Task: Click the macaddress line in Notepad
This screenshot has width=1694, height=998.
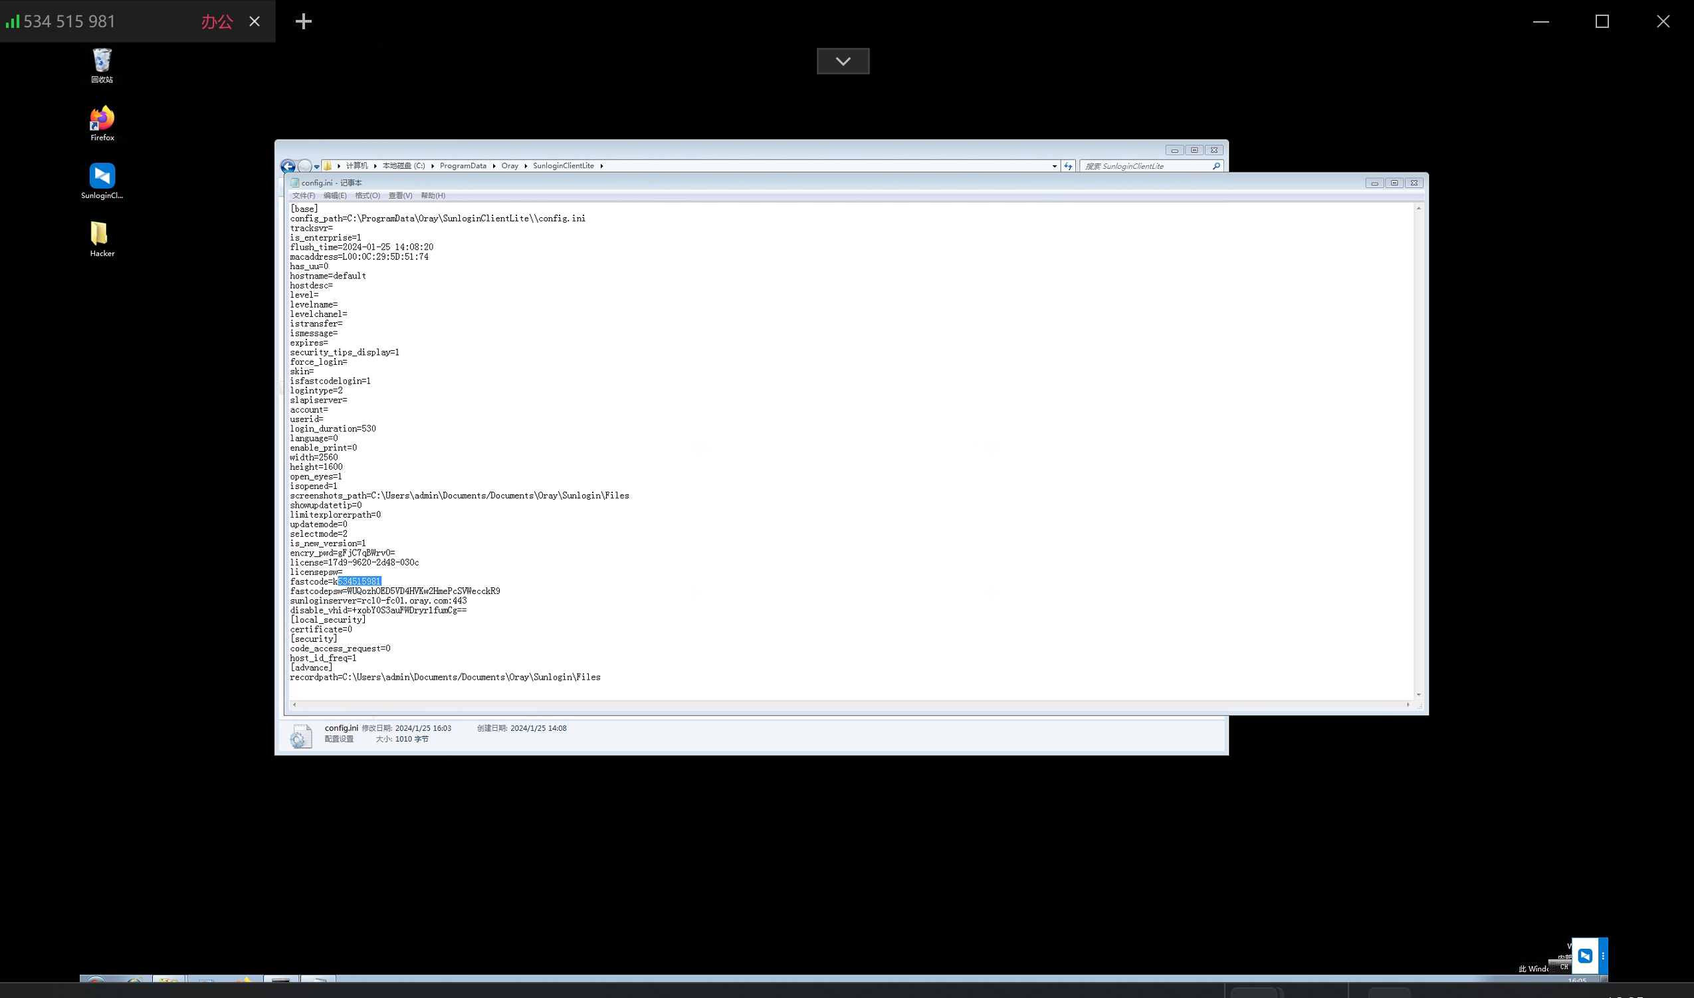Action: pyautogui.click(x=359, y=257)
